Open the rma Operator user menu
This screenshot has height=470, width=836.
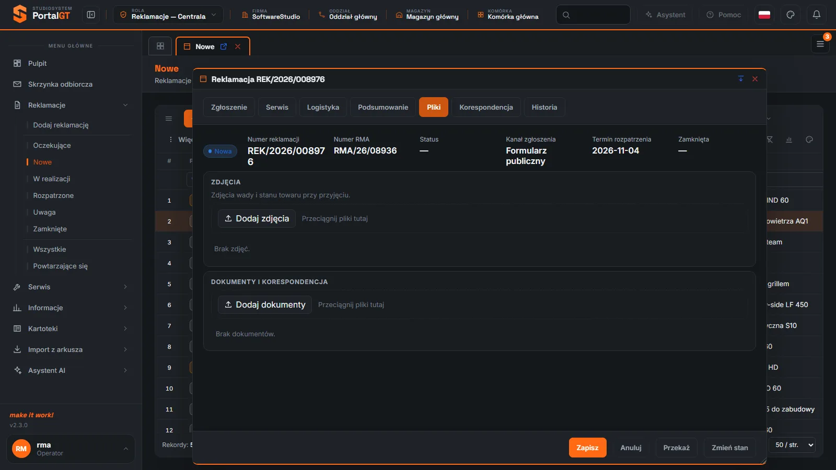(71, 449)
